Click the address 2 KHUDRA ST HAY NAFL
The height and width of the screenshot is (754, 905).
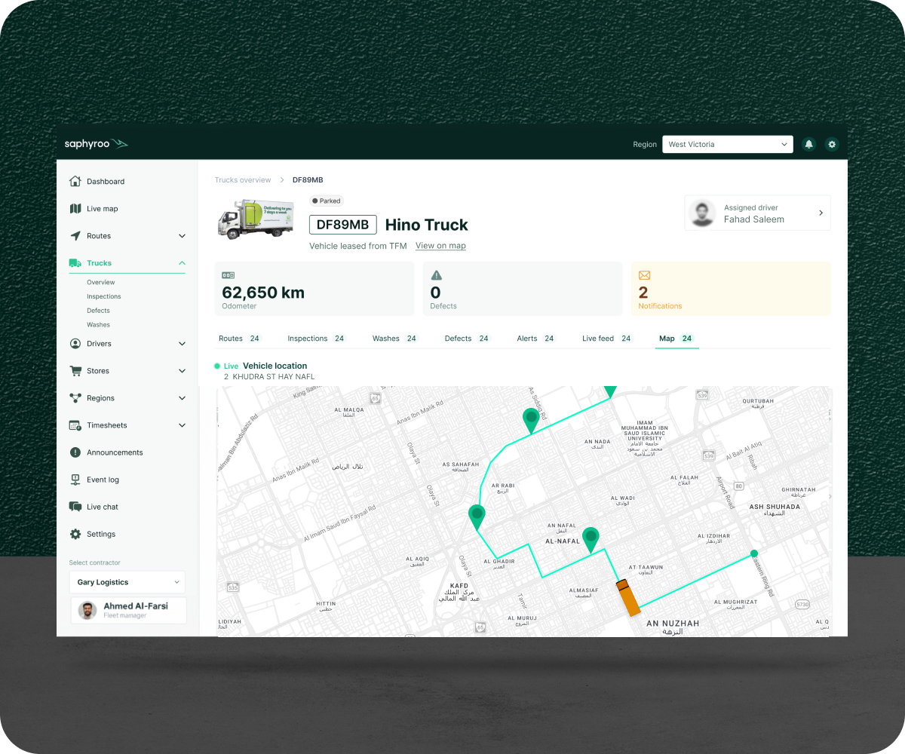pos(269,376)
